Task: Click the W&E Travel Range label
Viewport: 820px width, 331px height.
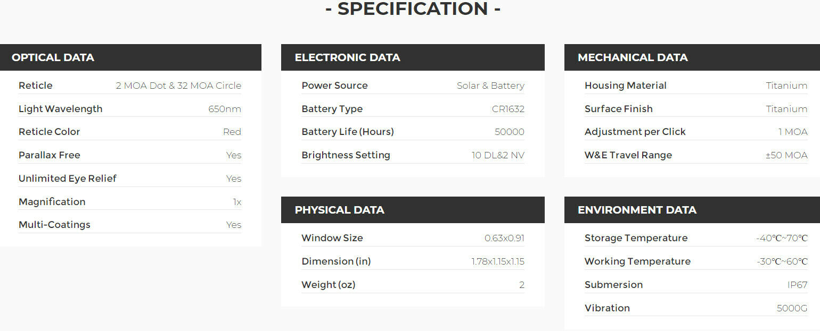Action: point(628,155)
